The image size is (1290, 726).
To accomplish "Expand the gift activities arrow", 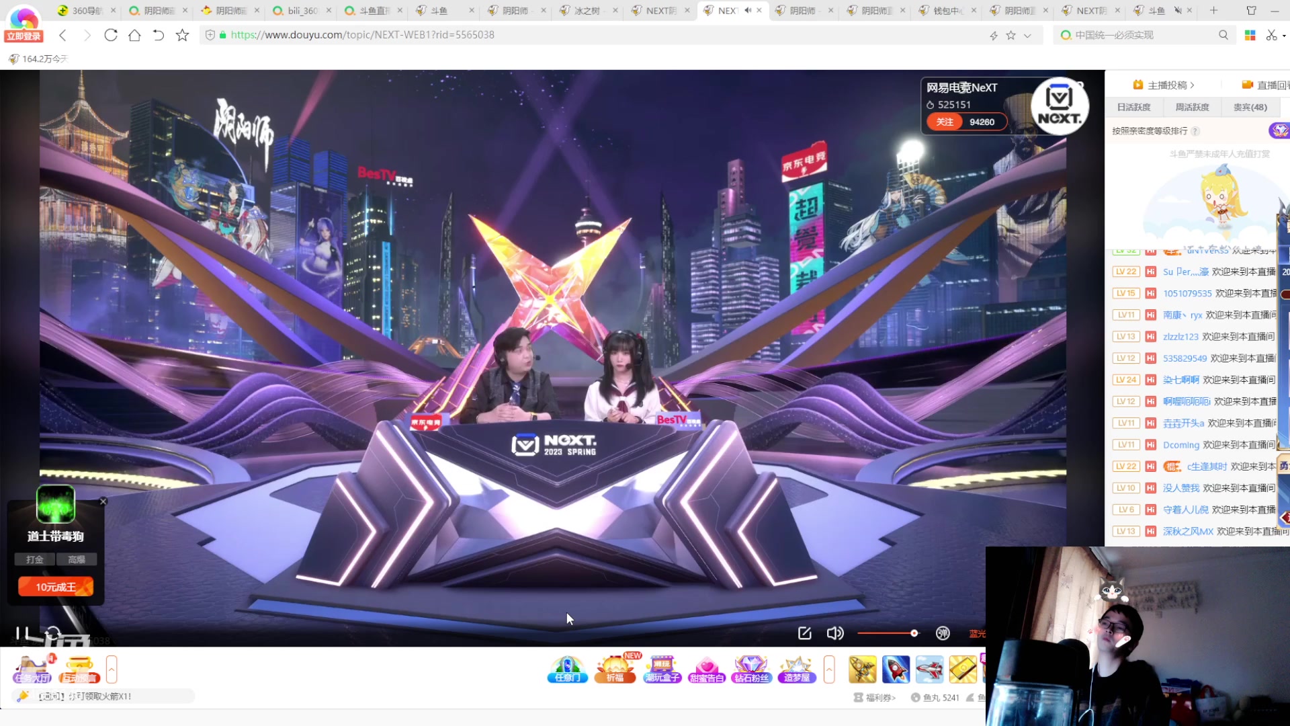I will [x=829, y=670].
